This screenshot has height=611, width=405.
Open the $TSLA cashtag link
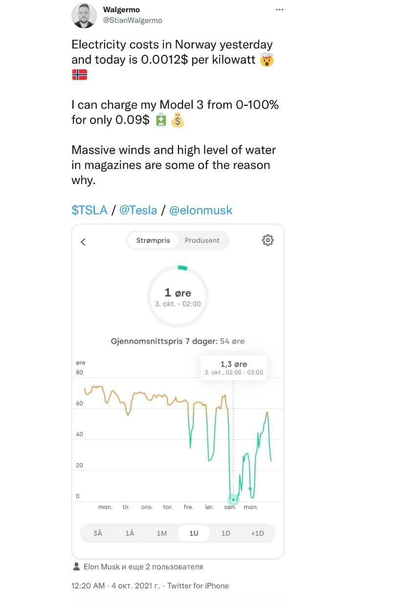(x=90, y=211)
